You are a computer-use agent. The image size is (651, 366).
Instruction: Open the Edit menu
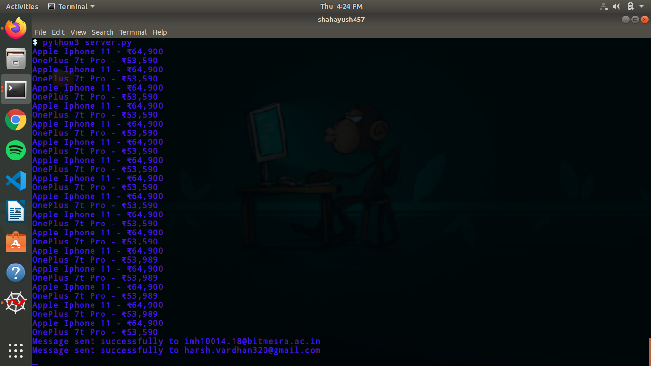(x=58, y=32)
